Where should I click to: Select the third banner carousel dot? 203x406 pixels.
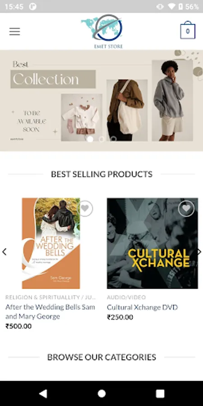click(113, 139)
